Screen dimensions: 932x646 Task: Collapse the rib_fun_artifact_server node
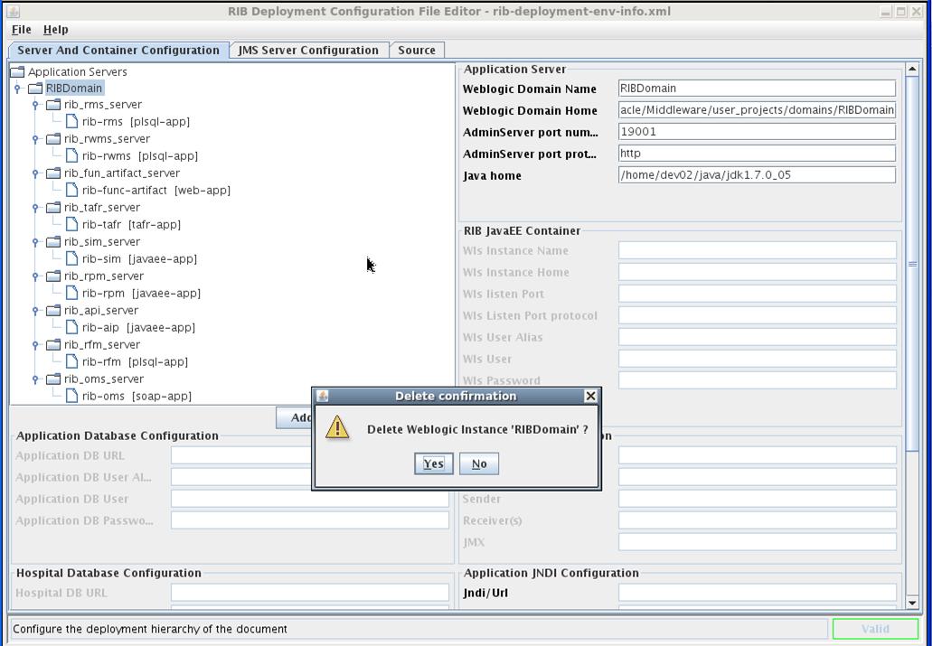tap(35, 173)
